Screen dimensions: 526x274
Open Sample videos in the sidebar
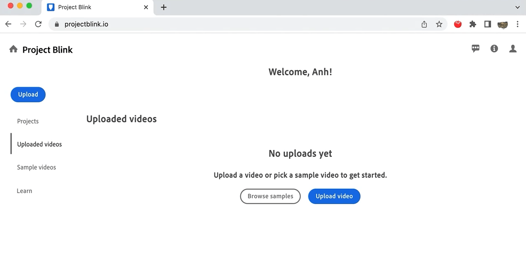tap(36, 167)
